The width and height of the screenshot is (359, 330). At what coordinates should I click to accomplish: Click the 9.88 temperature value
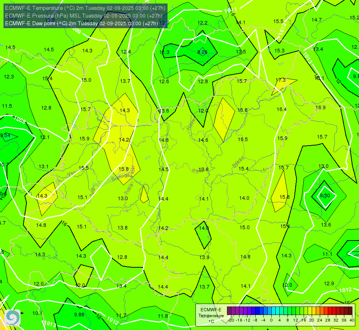pos(79,315)
